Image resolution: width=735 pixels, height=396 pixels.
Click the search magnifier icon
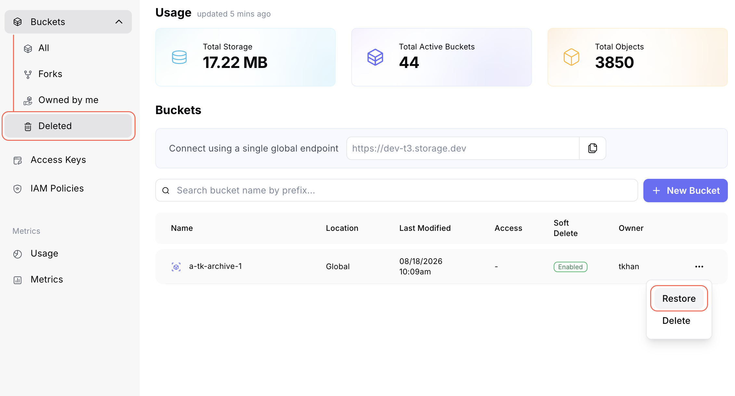166,191
